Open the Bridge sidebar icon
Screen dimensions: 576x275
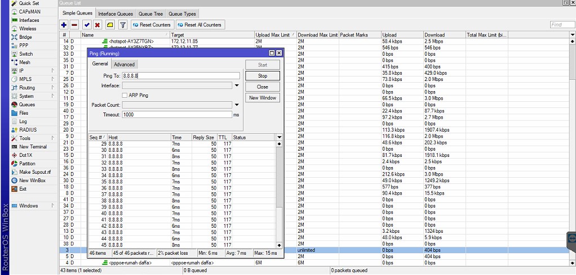point(14,37)
